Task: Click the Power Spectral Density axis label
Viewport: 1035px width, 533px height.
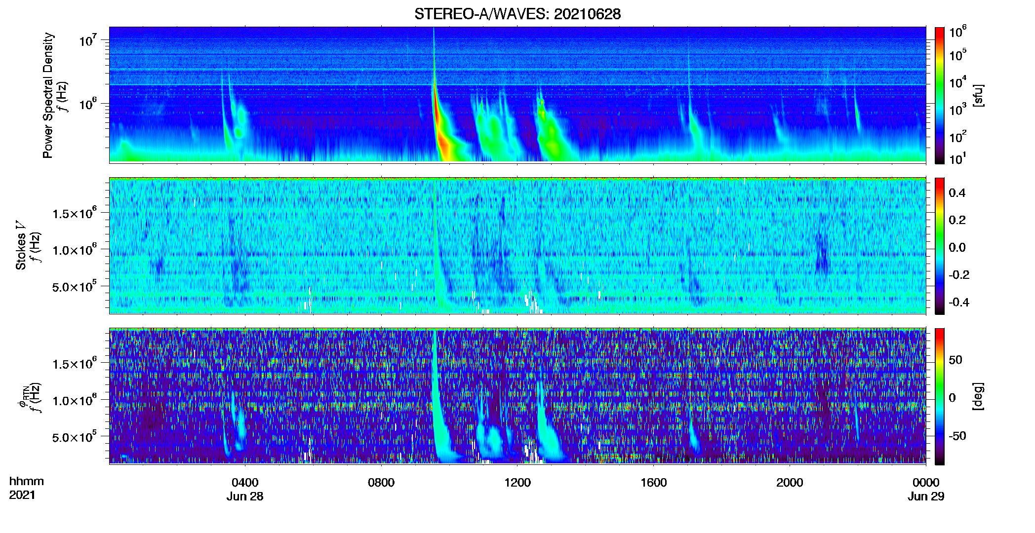Action: (x=48, y=95)
